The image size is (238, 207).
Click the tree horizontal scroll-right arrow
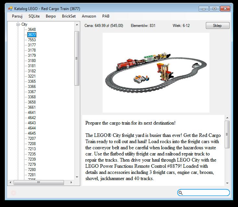click(x=71, y=182)
